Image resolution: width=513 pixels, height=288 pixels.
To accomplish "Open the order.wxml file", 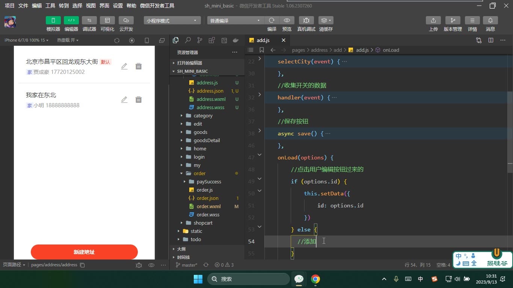I will click(209, 206).
